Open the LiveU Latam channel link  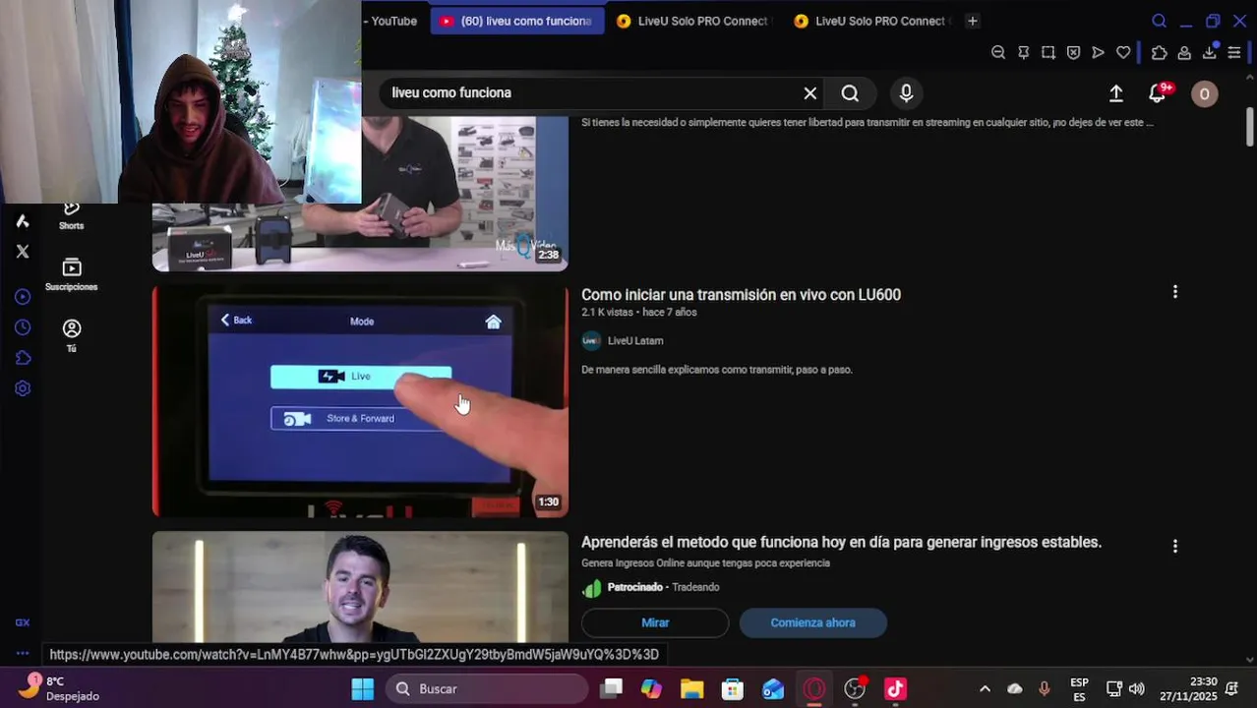(x=635, y=341)
